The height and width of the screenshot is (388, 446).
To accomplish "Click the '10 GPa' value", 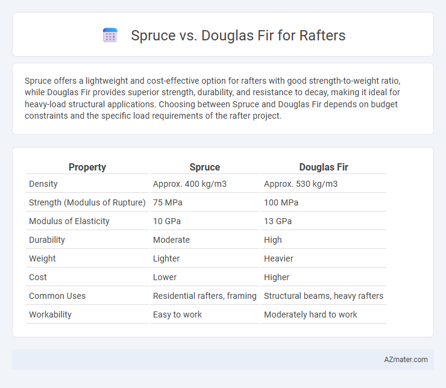I will [x=167, y=221].
